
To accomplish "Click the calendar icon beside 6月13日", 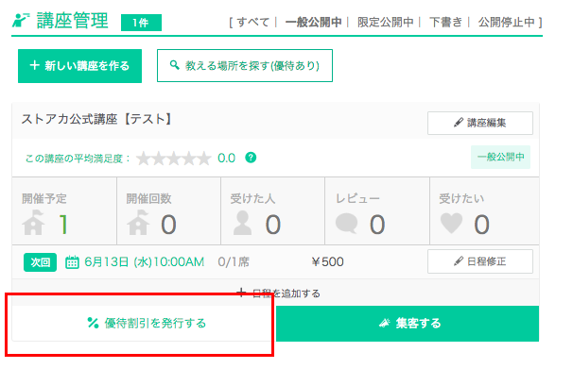I will [72, 262].
